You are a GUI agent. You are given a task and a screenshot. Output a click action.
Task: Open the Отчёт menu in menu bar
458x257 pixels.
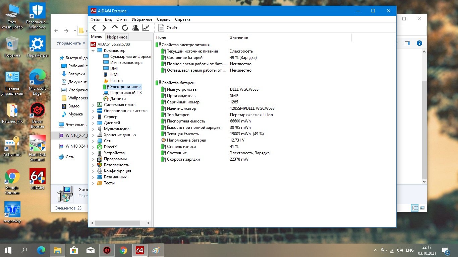(122, 19)
